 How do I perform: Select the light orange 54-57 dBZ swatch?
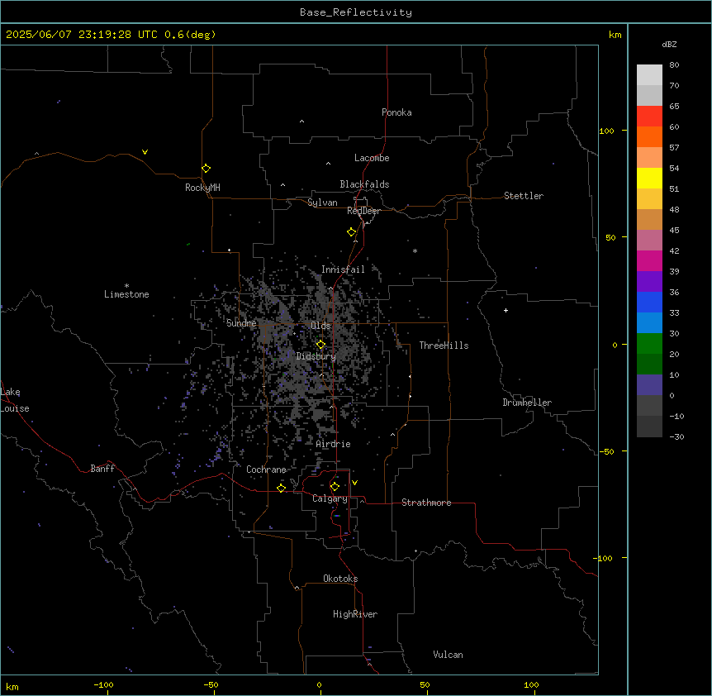coord(649,158)
